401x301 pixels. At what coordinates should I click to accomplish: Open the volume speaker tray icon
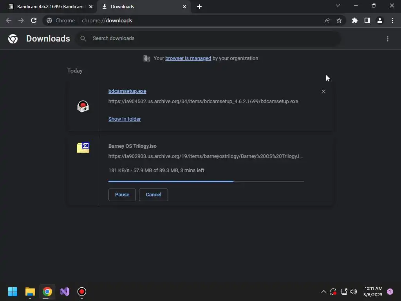coord(354,292)
